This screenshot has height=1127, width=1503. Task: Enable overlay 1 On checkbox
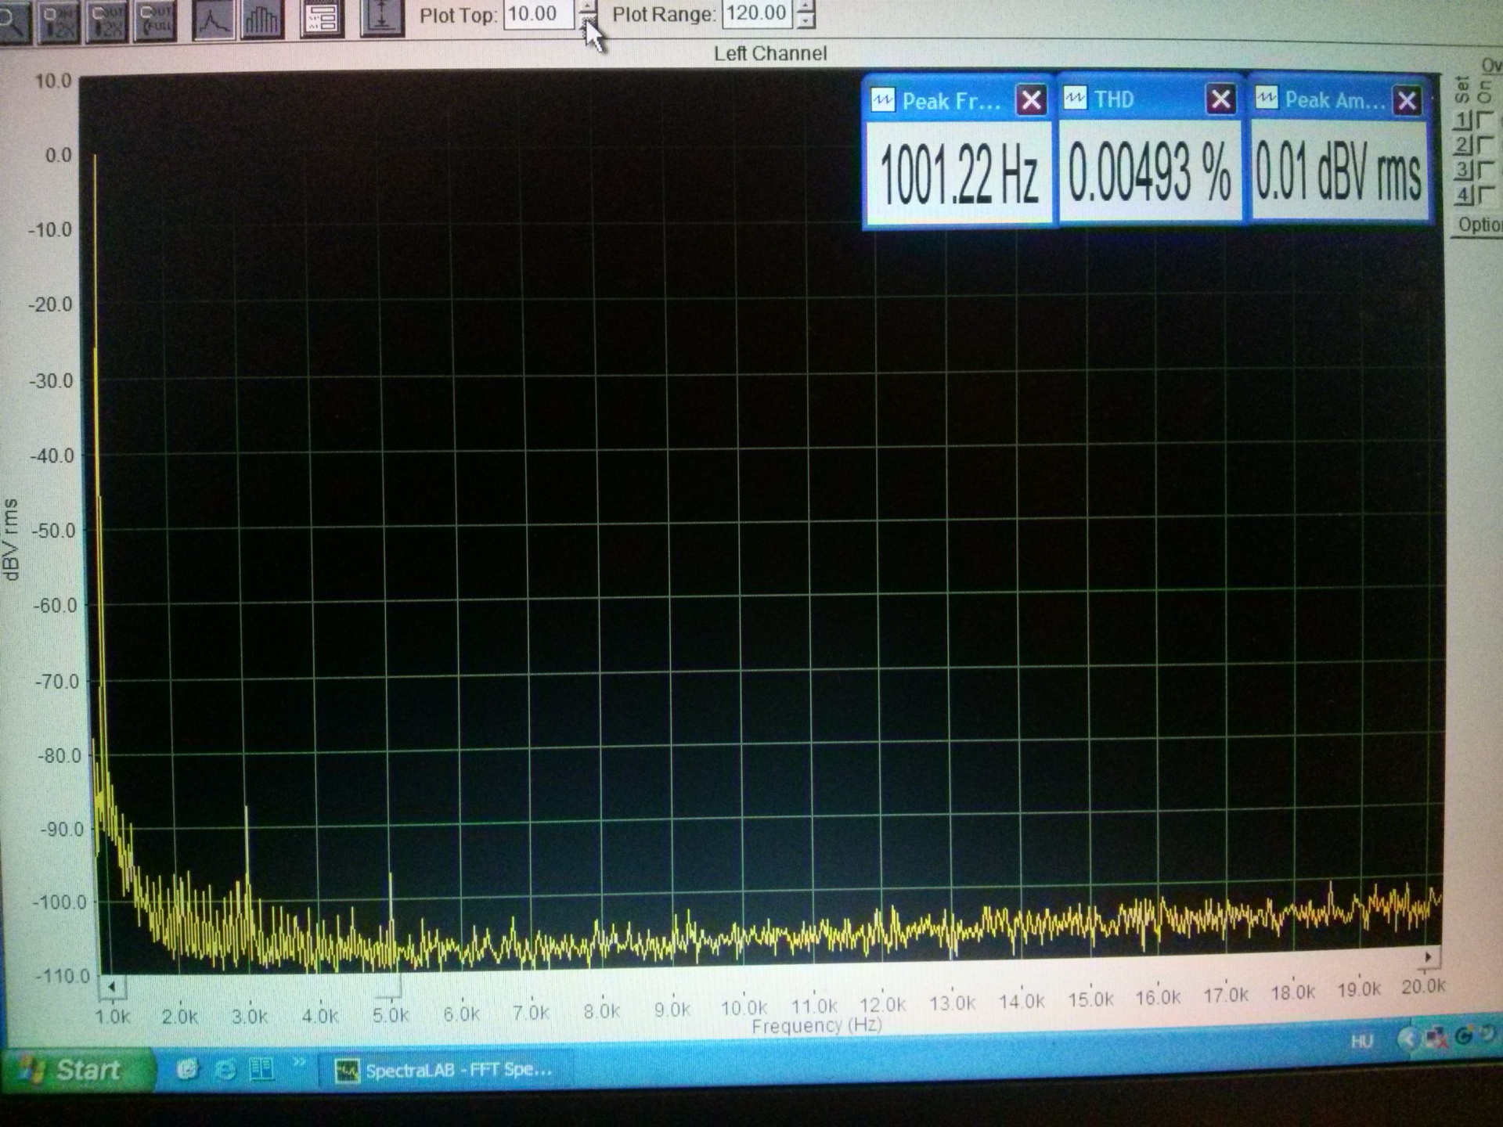pos(1485,121)
